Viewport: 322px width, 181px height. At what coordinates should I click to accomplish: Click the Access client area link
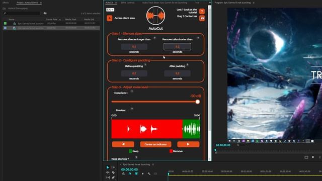pos(124,18)
